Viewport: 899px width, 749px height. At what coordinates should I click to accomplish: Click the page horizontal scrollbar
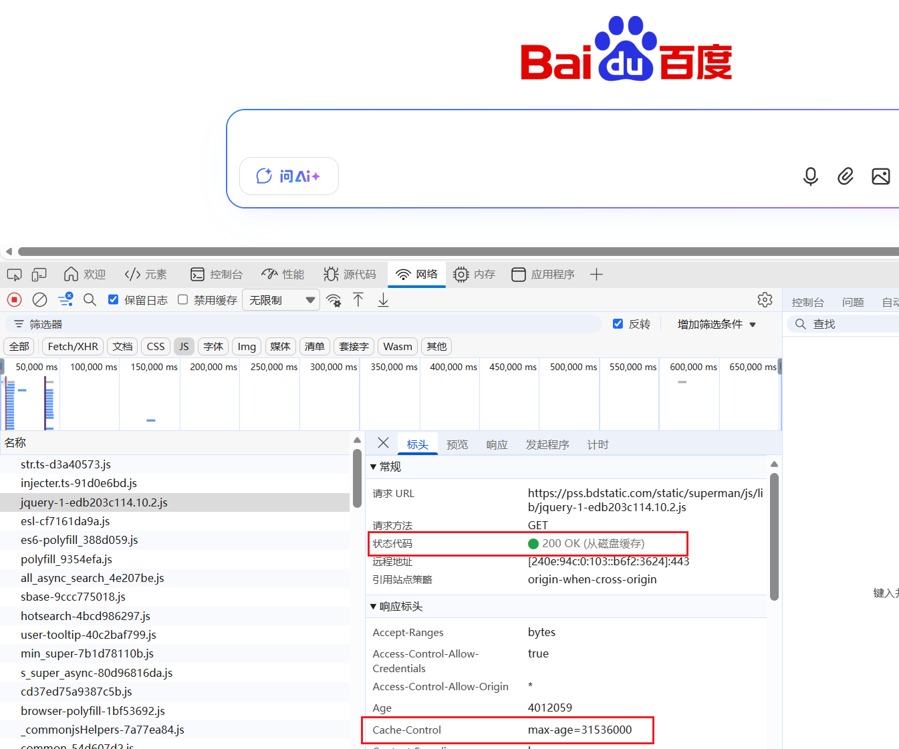(x=459, y=252)
